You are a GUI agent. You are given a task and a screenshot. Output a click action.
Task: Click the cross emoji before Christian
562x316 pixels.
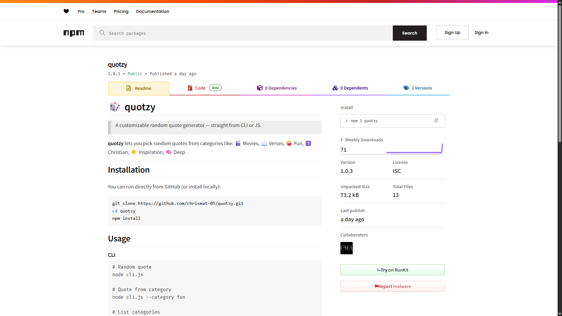click(x=308, y=143)
